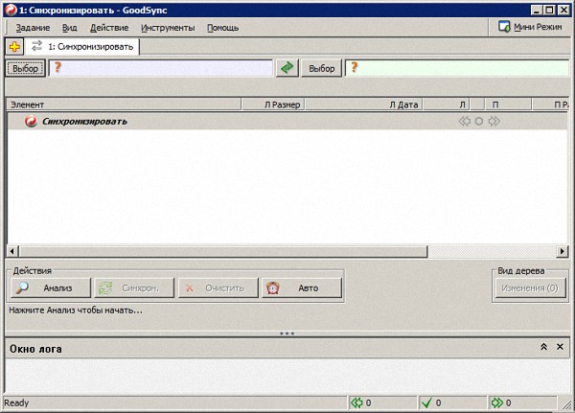Click the right Выбор folder button
The image size is (575, 413).
[x=322, y=68]
